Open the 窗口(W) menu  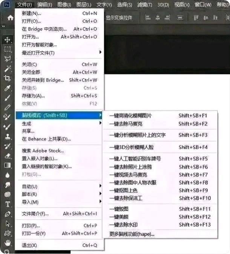coord(203,5)
